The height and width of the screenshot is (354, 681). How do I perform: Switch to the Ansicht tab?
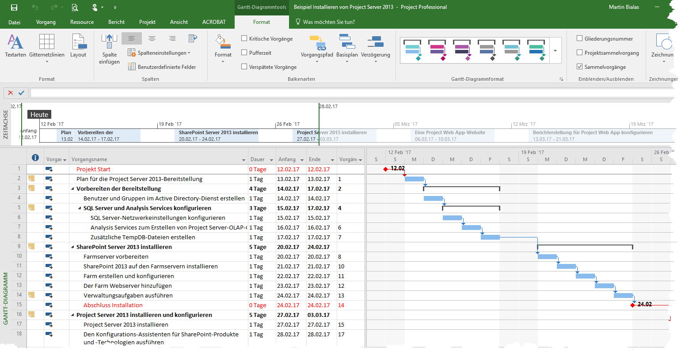(x=179, y=22)
